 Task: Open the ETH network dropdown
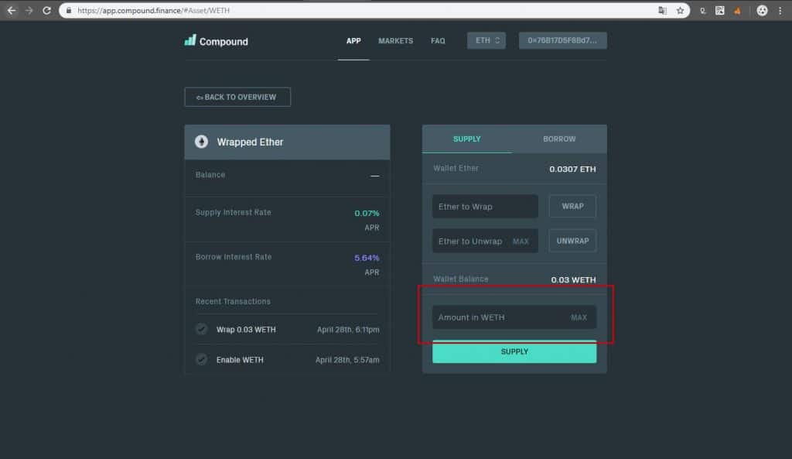pyautogui.click(x=486, y=40)
